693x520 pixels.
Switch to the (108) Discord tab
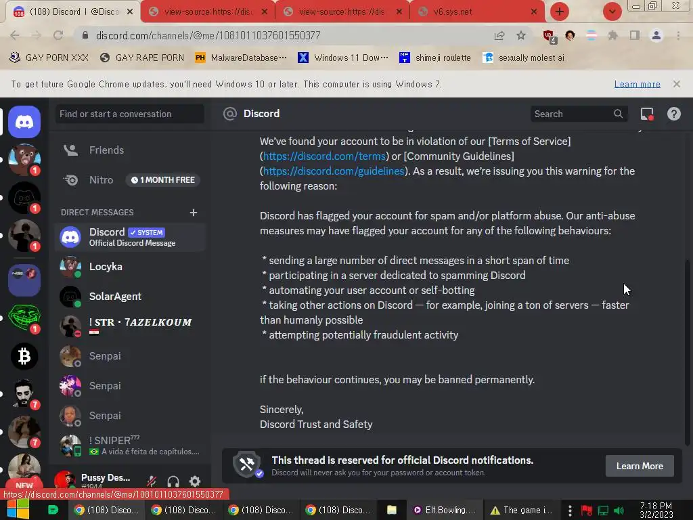(73, 12)
